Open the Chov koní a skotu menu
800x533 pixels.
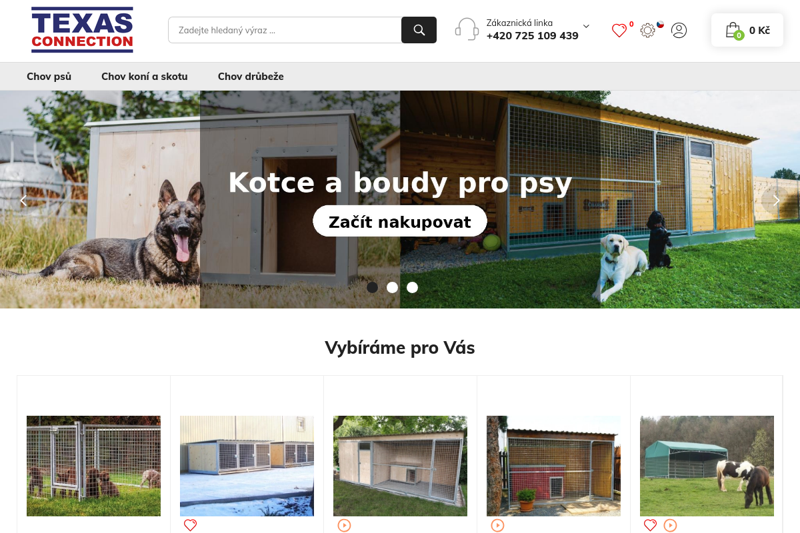tap(145, 77)
